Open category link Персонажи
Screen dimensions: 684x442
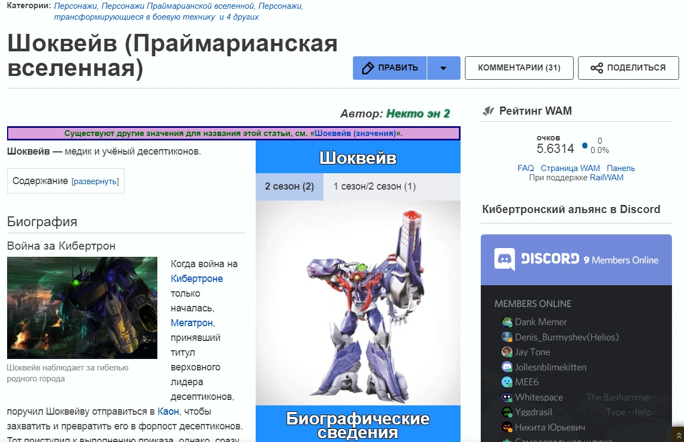tap(76, 7)
